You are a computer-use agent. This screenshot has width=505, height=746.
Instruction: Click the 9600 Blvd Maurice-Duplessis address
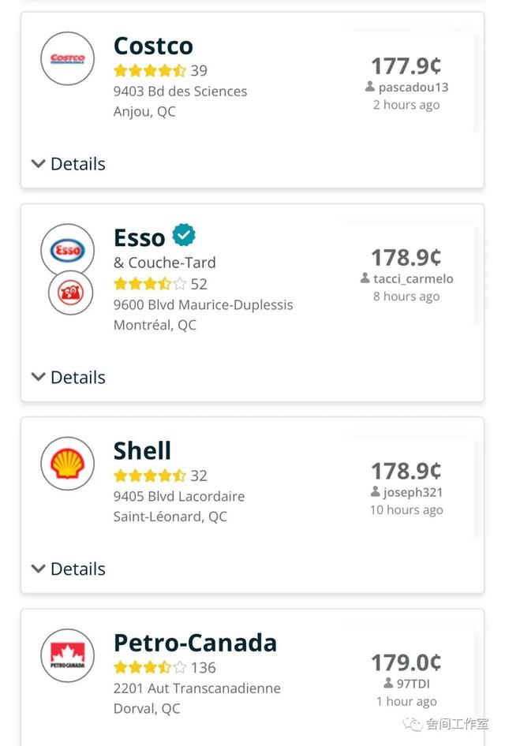(x=203, y=304)
